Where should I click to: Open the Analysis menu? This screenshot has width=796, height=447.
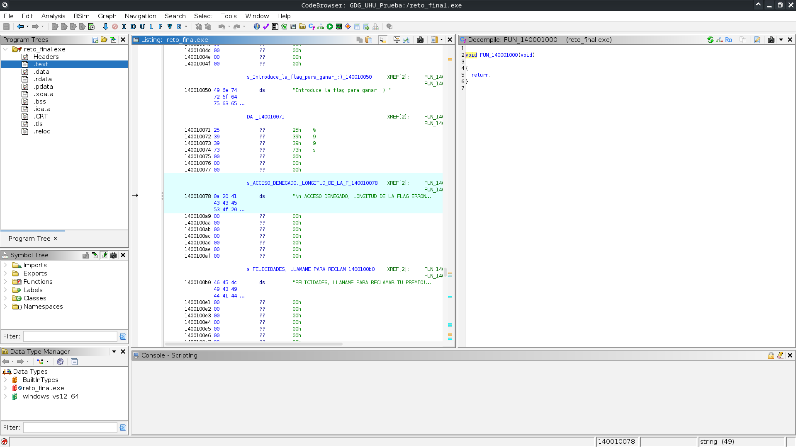(x=53, y=16)
